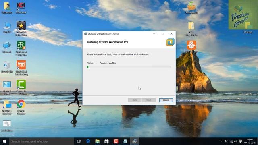Viewport: 258px width, 145px height.
Task: Select the This PC desktop icon
Action: (x=7, y=27)
